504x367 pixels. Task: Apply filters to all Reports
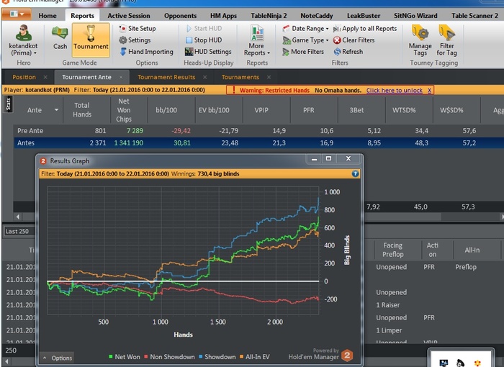pos(365,29)
